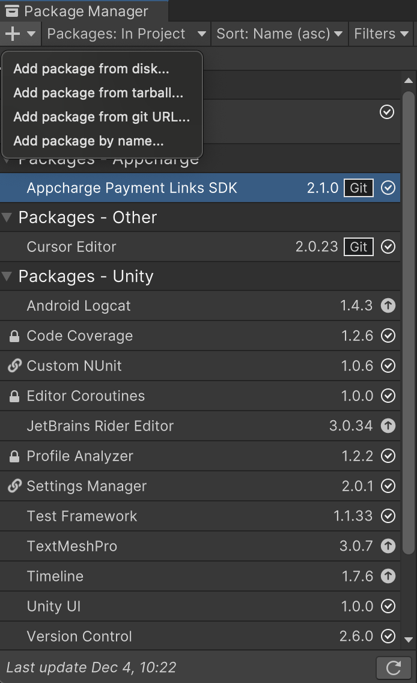The height and width of the screenshot is (683, 417).
Task: Click installed checkmark for Code Coverage
Action: point(388,335)
